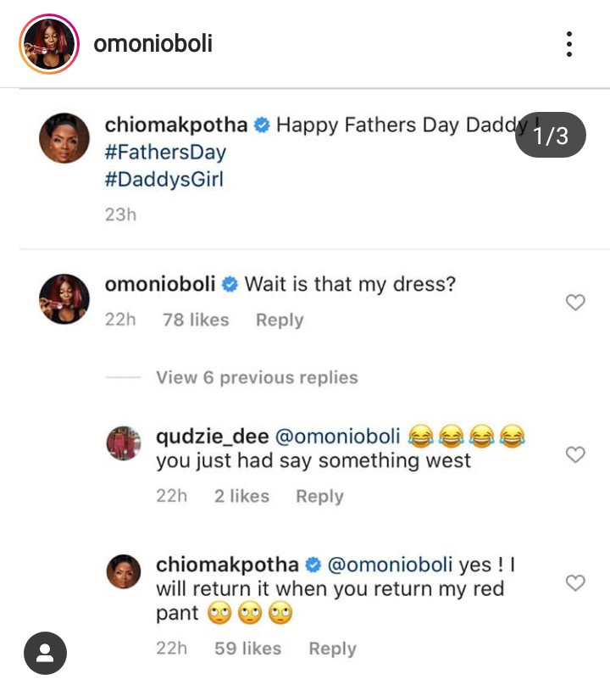Open omonioboli's profile picture in header

pyautogui.click(x=49, y=43)
